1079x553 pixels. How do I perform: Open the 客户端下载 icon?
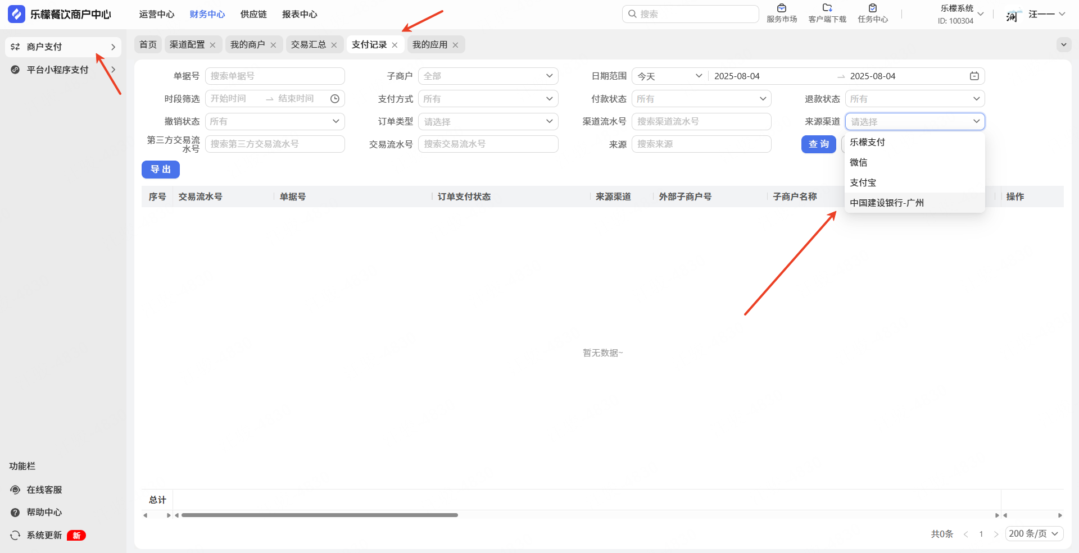point(827,8)
